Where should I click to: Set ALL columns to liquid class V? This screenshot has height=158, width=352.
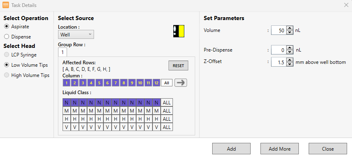[x=166, y=127]
